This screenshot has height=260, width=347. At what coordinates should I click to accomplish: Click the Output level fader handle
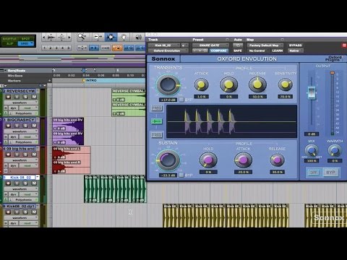click(312, 92)
